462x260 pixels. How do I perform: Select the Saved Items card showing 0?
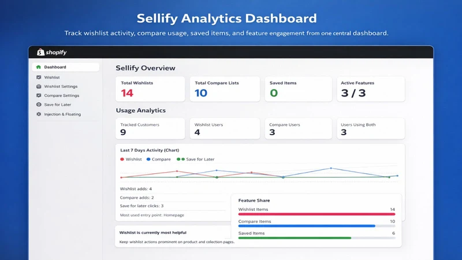pyautogui.click(x=298, y=89)
